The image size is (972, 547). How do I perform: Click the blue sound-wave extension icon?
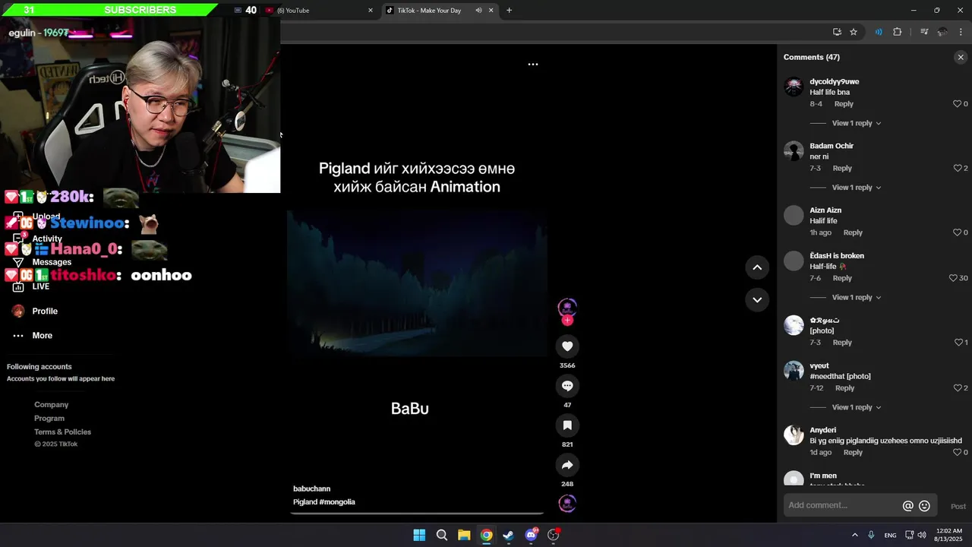click(x=879, y=32)
